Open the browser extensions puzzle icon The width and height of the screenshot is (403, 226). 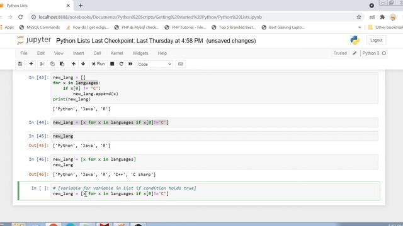click(382, 17)
